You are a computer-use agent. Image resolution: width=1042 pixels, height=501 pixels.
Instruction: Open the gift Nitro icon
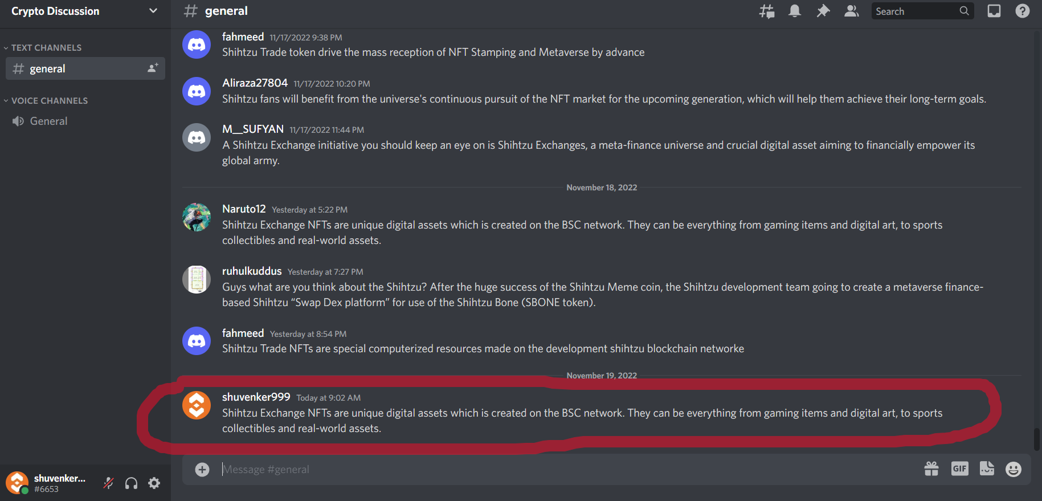931,469
